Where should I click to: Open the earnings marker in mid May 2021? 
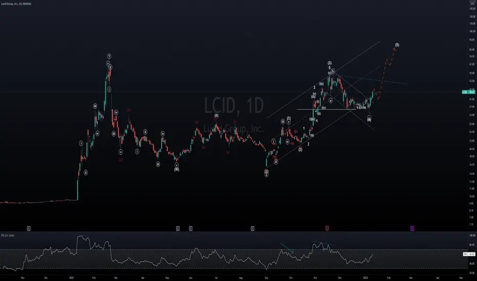pos(178,228)
